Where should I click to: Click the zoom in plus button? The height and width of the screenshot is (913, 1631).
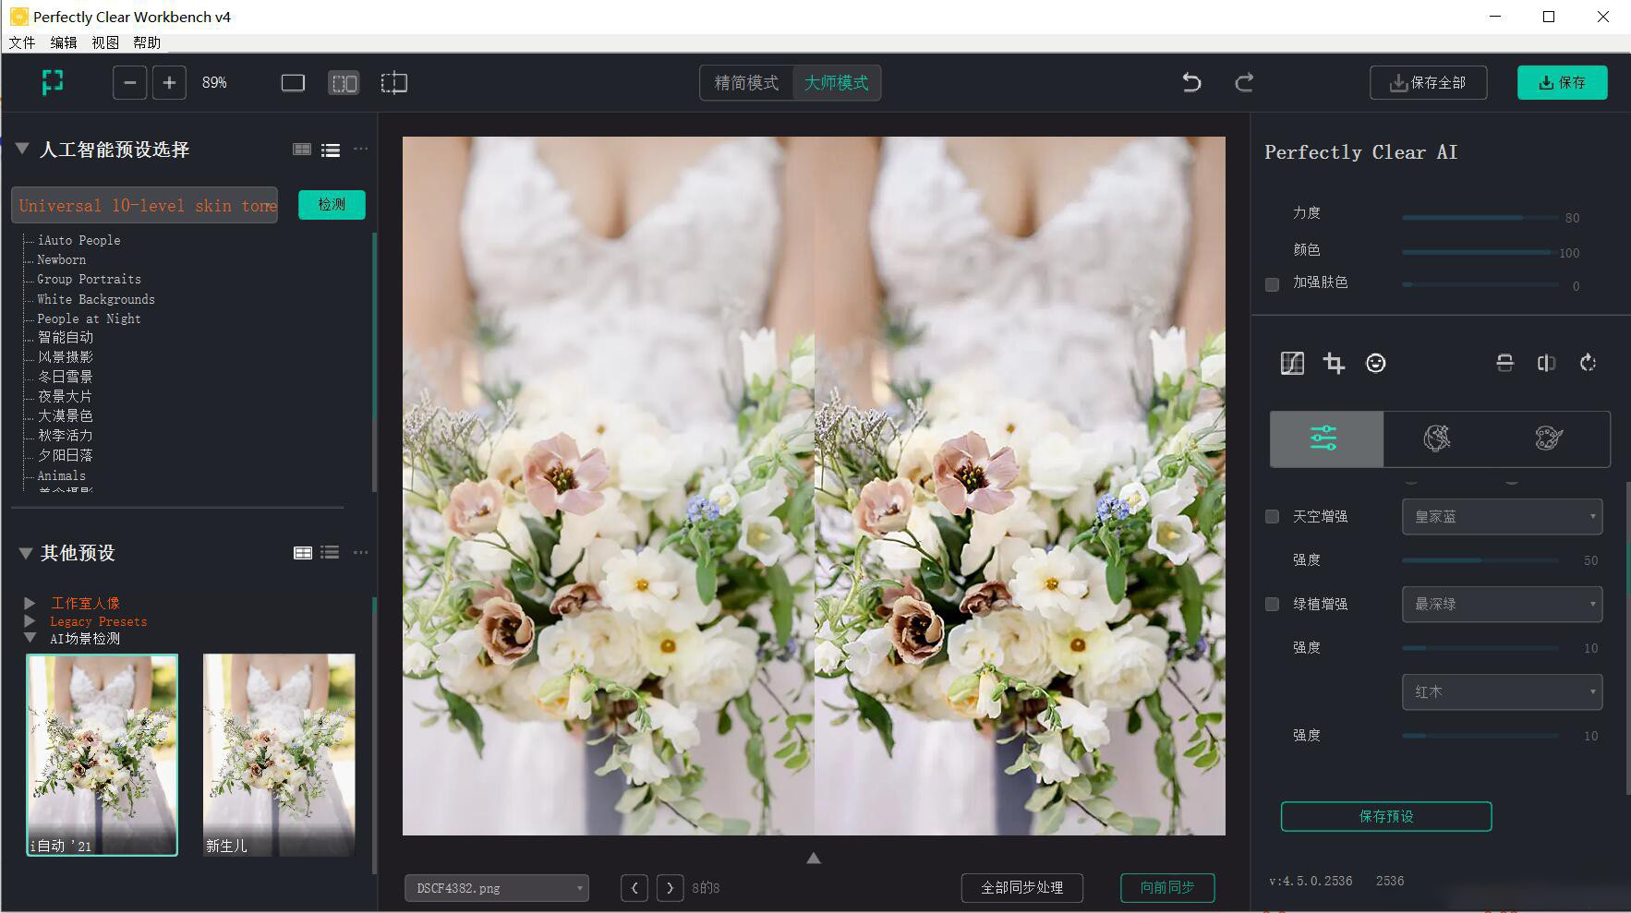click(169, 83)
